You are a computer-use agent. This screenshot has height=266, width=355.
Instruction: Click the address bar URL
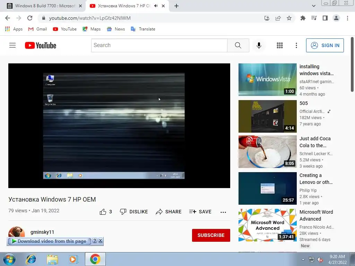90,18
